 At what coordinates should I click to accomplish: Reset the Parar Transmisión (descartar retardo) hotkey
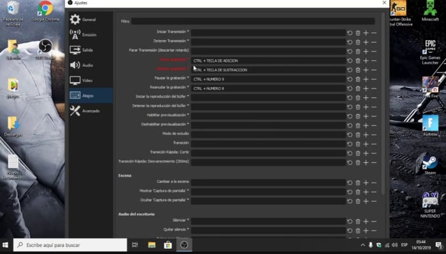pyautogui.click(x=350, y=52)
